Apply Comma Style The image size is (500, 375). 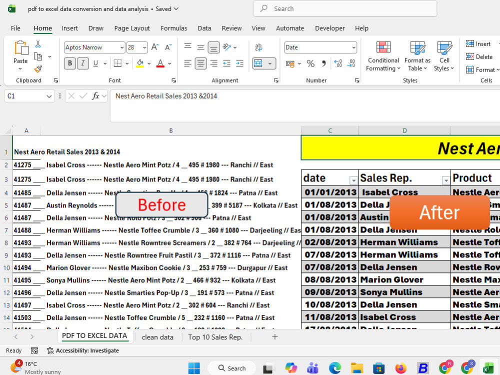323,63
